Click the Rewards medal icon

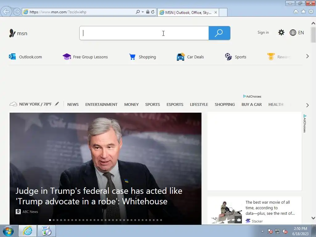pos(271,57)
